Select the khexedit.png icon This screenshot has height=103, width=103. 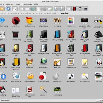[71, 62]
